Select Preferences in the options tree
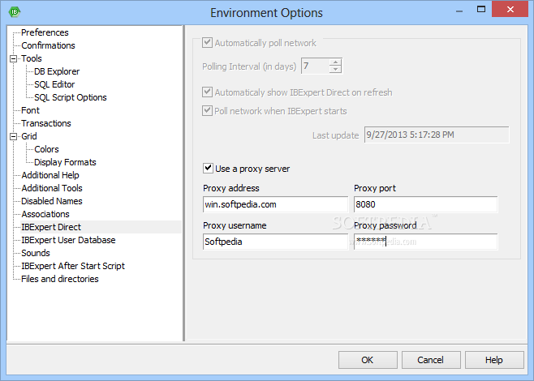This screenshot has width=534, height=381. [x=45, y=32]
